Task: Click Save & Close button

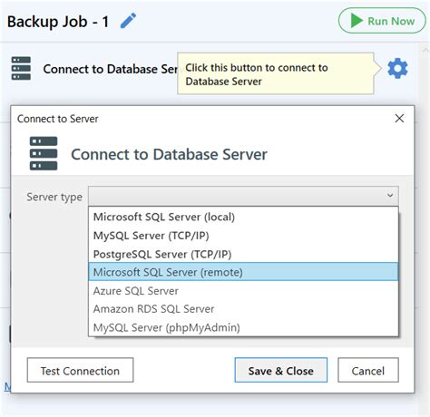Action: [x=281, y=370]
